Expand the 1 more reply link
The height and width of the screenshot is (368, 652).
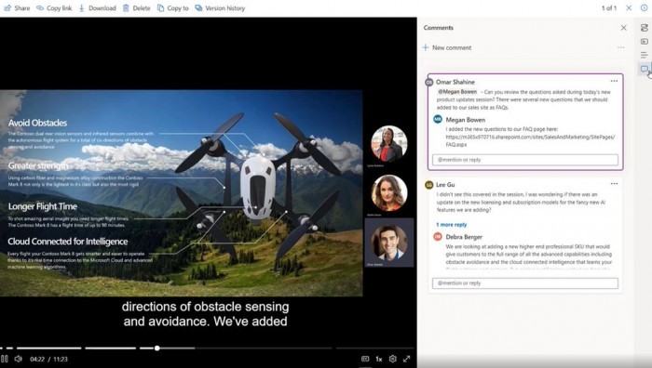(x=451, y=225)
